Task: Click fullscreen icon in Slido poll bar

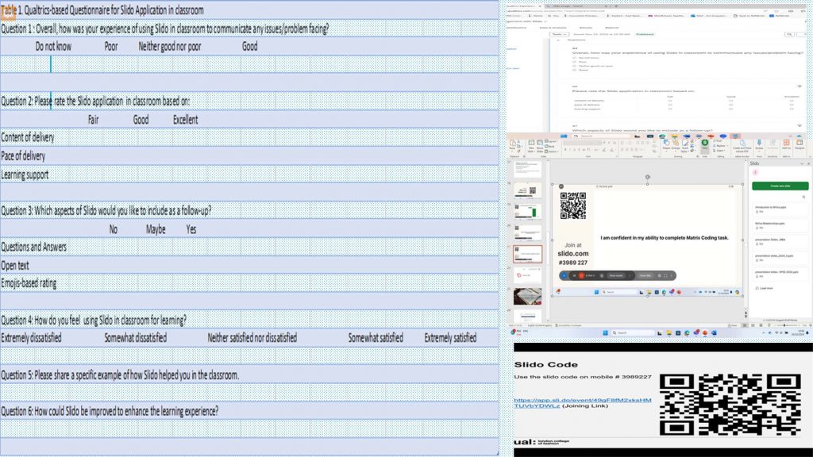Action: click(x=666, y=275)
